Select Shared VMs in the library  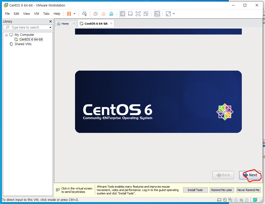[x=23, y=44]
